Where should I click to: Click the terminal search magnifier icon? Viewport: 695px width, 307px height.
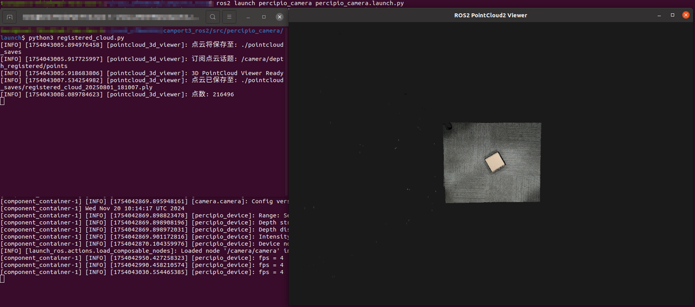(x=213, y=17)
